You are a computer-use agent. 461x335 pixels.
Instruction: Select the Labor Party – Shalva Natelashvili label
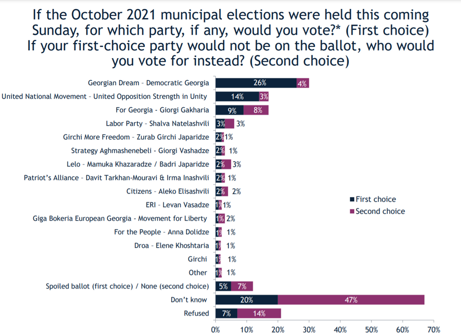point(157,123)
